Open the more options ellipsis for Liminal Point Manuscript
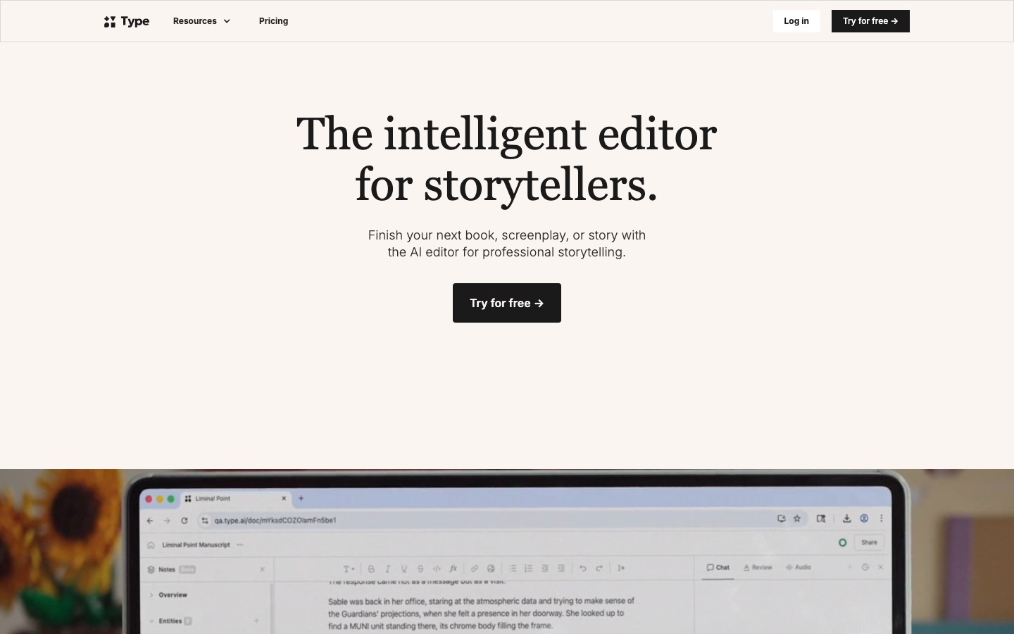The height and width of the screenshot is (634, 1014). pyautogui.click(x=240, y=545)
